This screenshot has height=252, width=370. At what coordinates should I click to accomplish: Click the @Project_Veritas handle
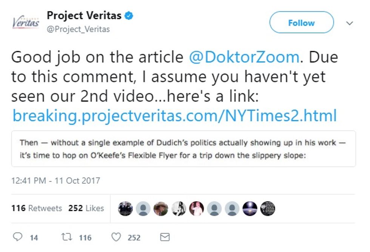78,29
